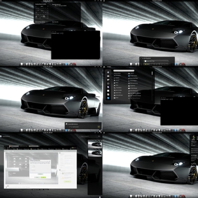Click the top bar clock in the middle-left screenshot
Screen dimensions: 198x198
pyautogui.click(x=48, y=67)
